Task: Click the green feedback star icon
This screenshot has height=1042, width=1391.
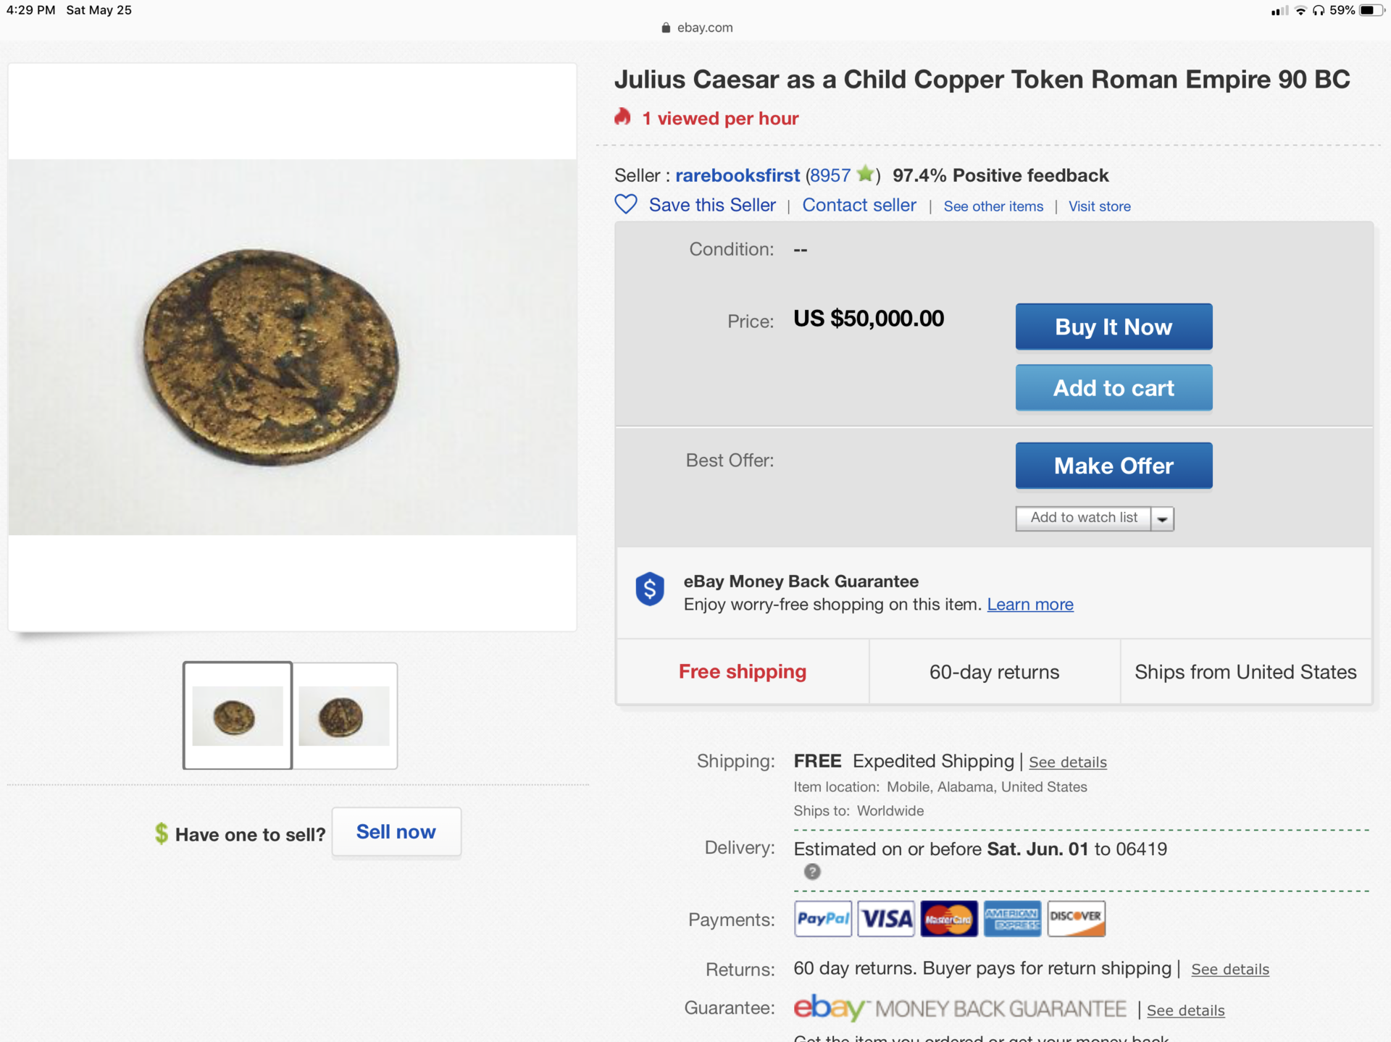Action: (x=865, y=175)
